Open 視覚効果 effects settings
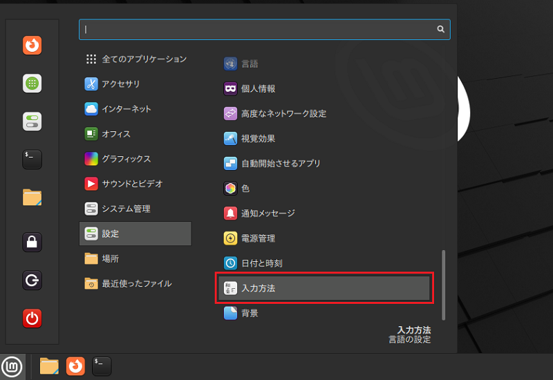 [x=324, y=139]
